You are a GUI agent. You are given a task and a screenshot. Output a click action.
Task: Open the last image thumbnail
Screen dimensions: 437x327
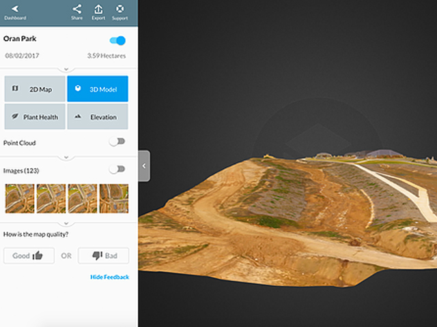pyautogui.click(x=114, y=198)
